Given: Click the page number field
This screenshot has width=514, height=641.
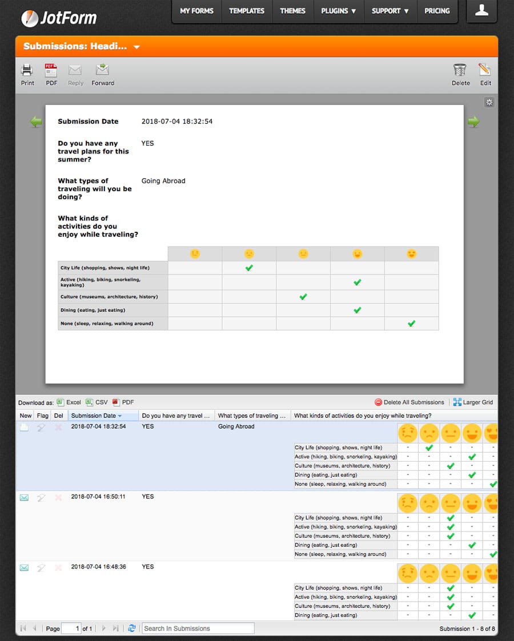Looking at the screenshot, I should [x=71, y=628].
